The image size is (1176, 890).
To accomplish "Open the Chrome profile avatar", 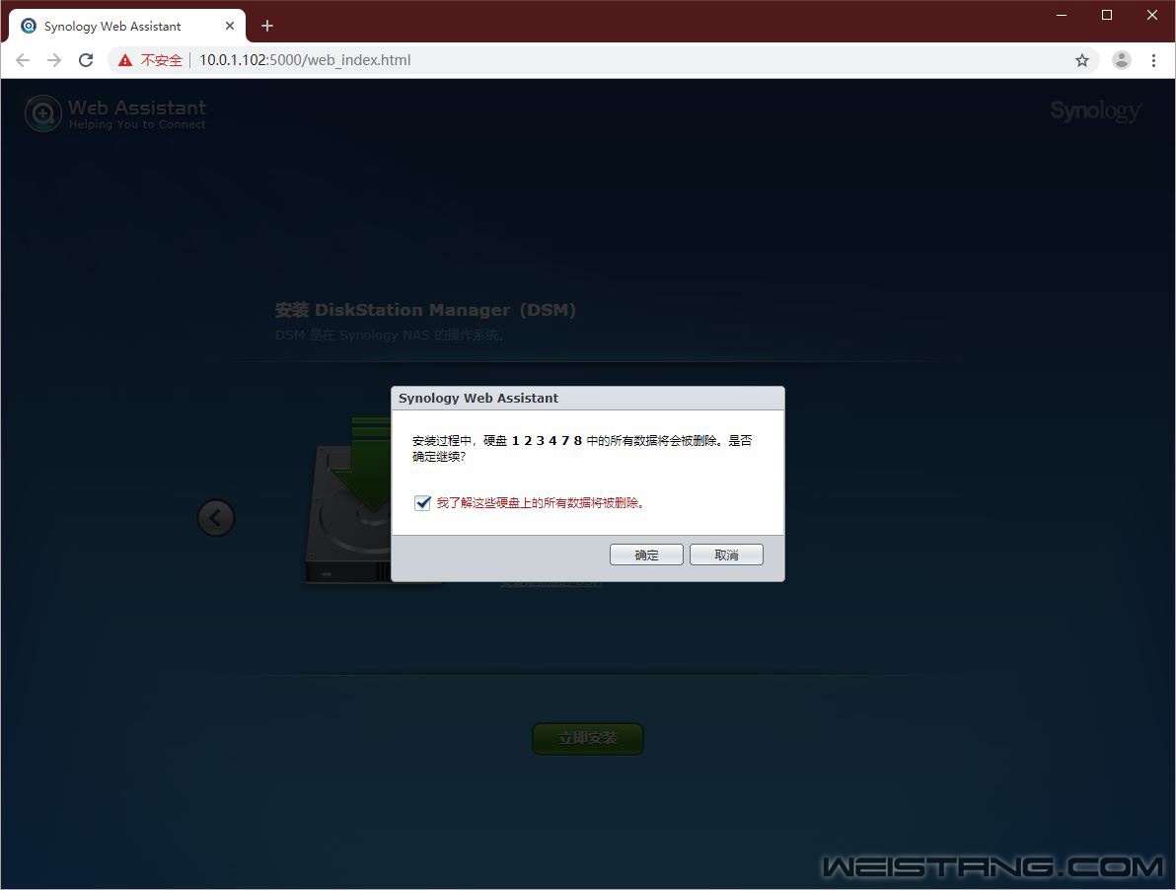I will pyautogui.click(x=1122, y=60).
